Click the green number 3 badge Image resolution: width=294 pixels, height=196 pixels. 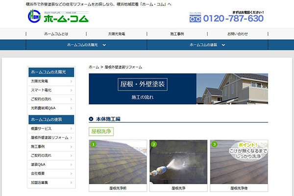click(x=215, y=144)
